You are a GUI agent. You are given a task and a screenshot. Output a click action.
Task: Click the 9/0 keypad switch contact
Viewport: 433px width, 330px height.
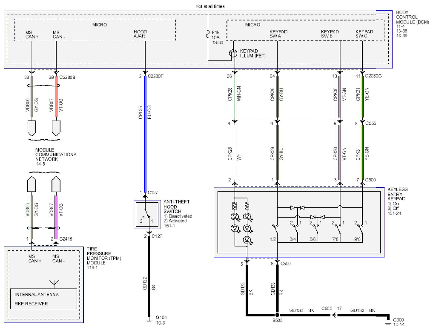tap(359, 230)
